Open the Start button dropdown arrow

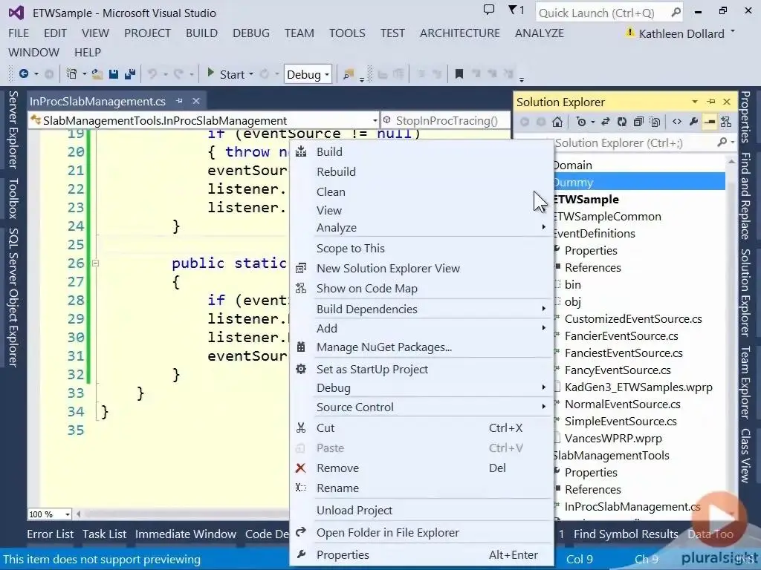(251, 74)
